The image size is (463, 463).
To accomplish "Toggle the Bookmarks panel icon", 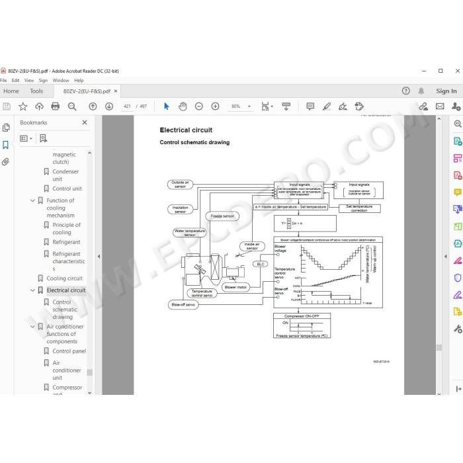I will click(5, 145).
